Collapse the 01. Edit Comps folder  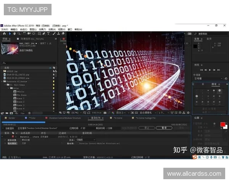[5, 85]
